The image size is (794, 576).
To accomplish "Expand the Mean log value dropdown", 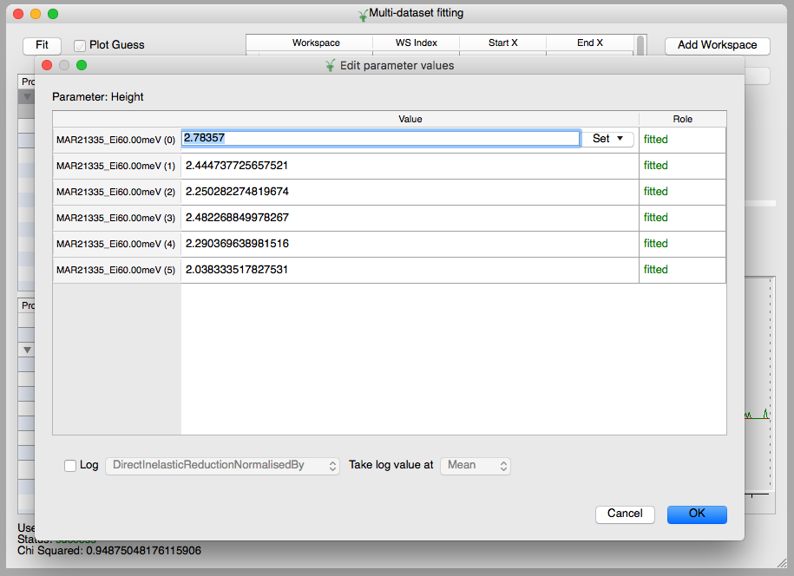I will pos(475,466).
